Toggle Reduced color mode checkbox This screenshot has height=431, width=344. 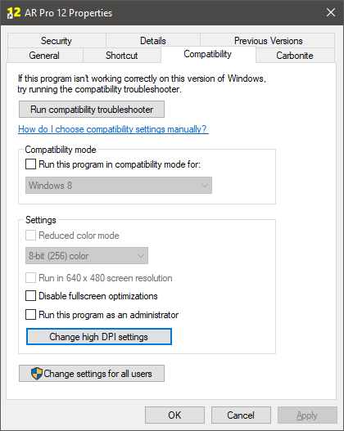(30, 236)
